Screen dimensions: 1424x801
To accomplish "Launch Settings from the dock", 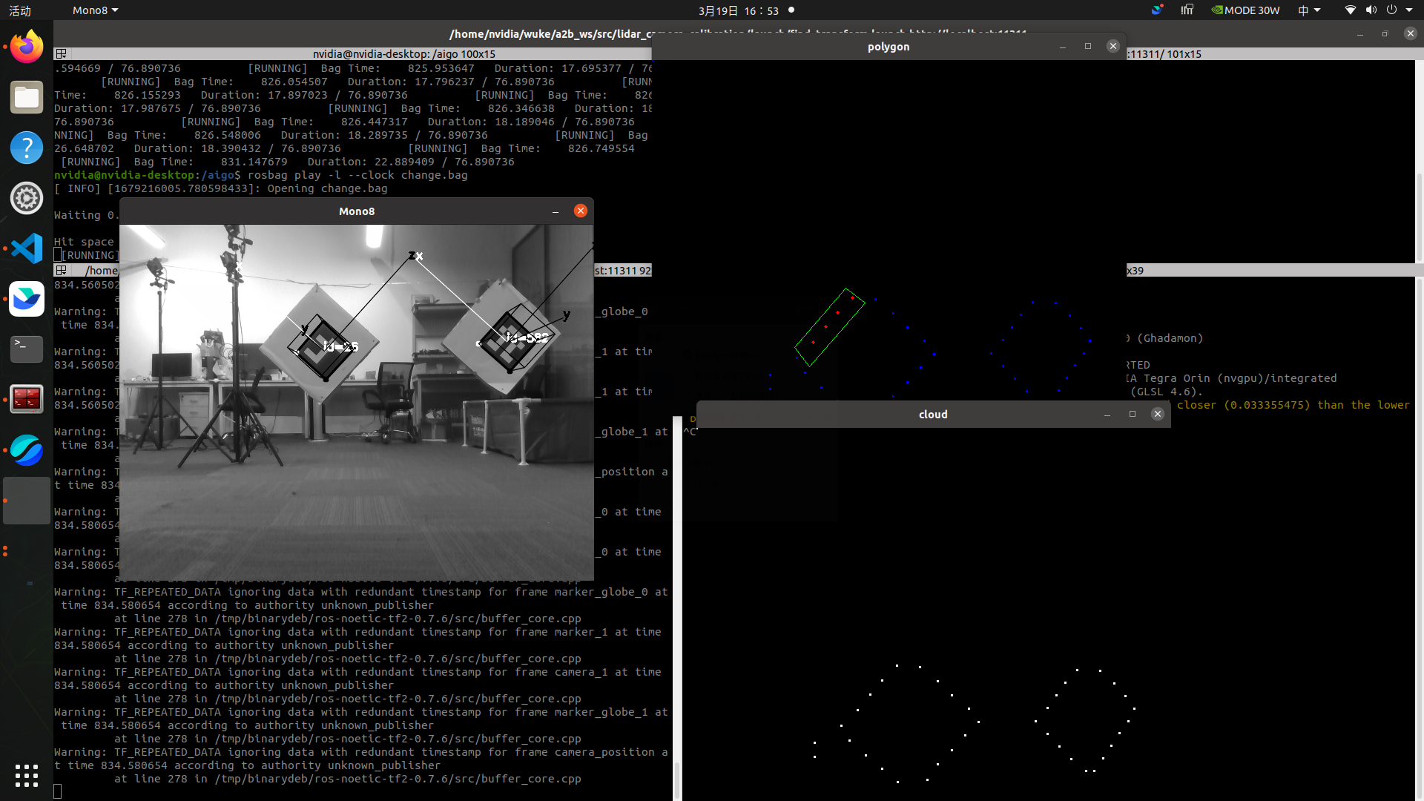I will [27, 198].
